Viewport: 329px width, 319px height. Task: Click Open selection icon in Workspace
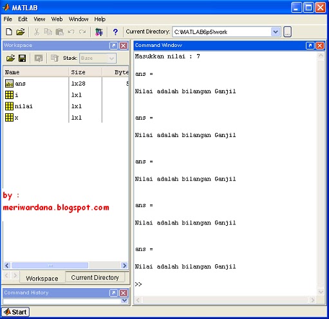[39, 58]
